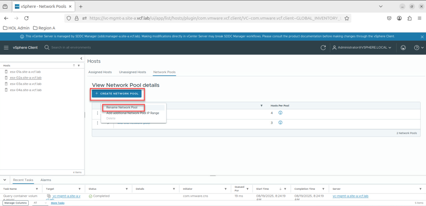Open the feedback smiley icon
Image resolution: width=426 pixels, height=206 pixels.
pos(403,47)
